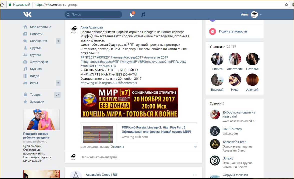Click the film icon beside Видео
This screenshot has height=179, width=294.
25,76
